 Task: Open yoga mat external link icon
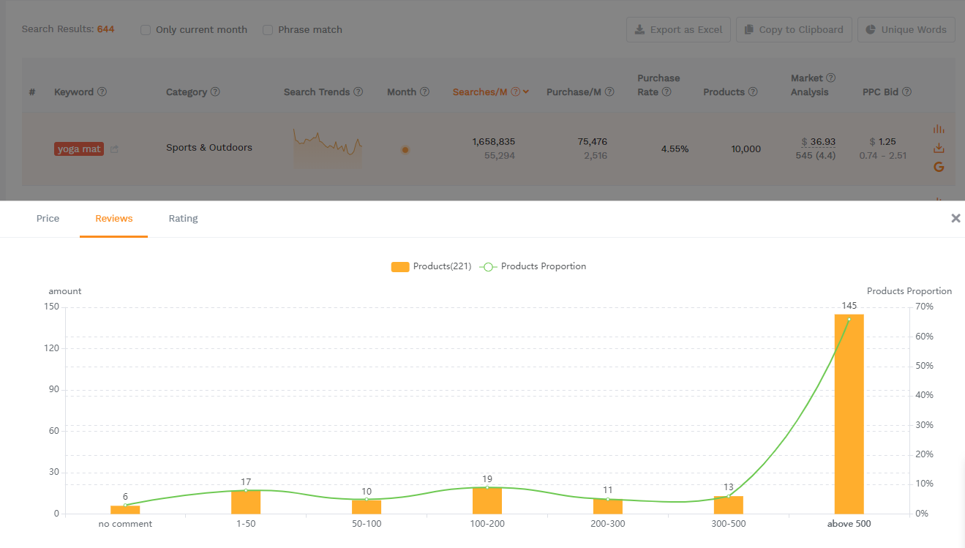point(114,149)
